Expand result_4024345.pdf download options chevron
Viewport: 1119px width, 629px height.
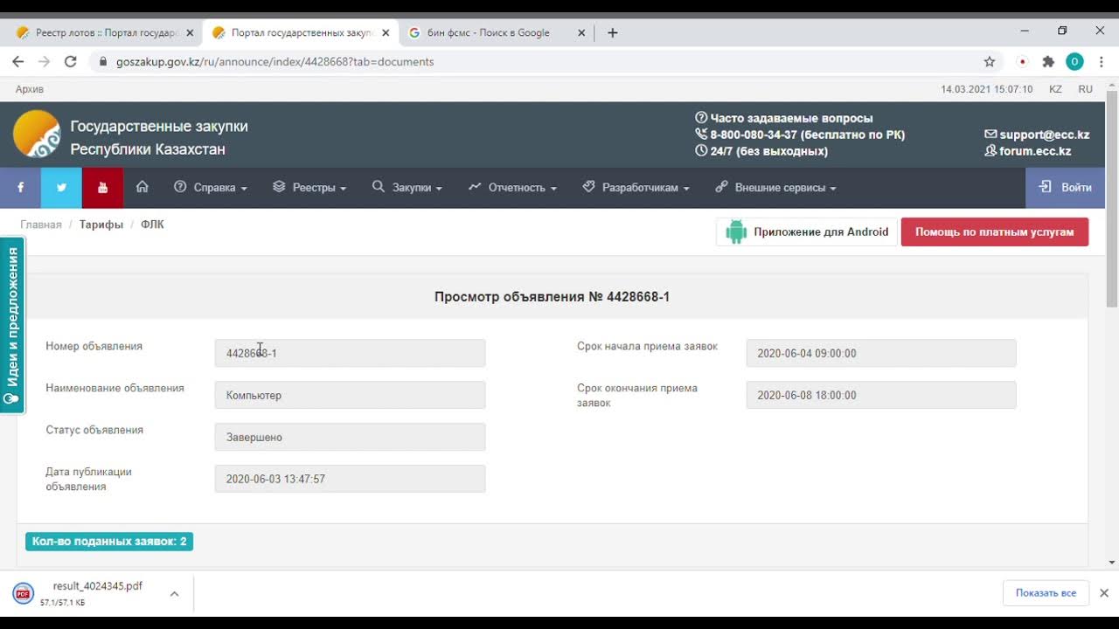coord(174,593)
